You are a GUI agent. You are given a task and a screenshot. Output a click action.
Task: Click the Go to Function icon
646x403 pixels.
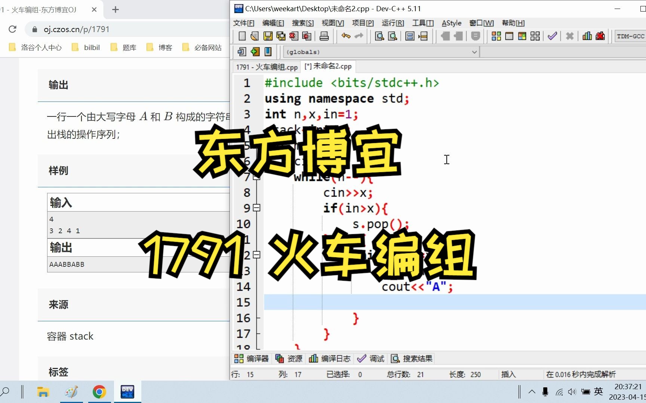pyautogui.click(x=410, y=36)
